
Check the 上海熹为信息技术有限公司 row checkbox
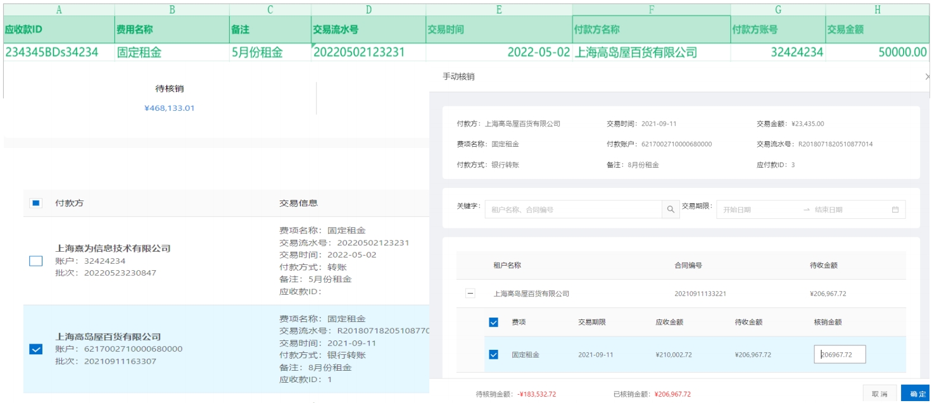(x=36, y=261)
